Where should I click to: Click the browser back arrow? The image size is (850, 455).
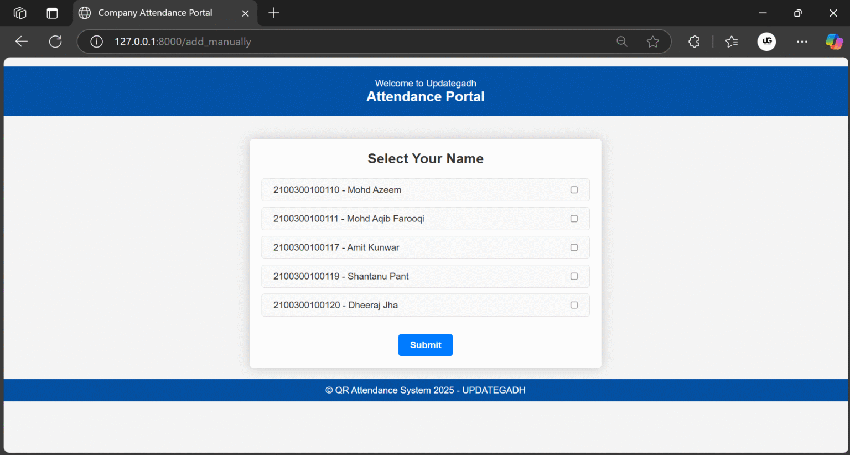pos(21,41)
